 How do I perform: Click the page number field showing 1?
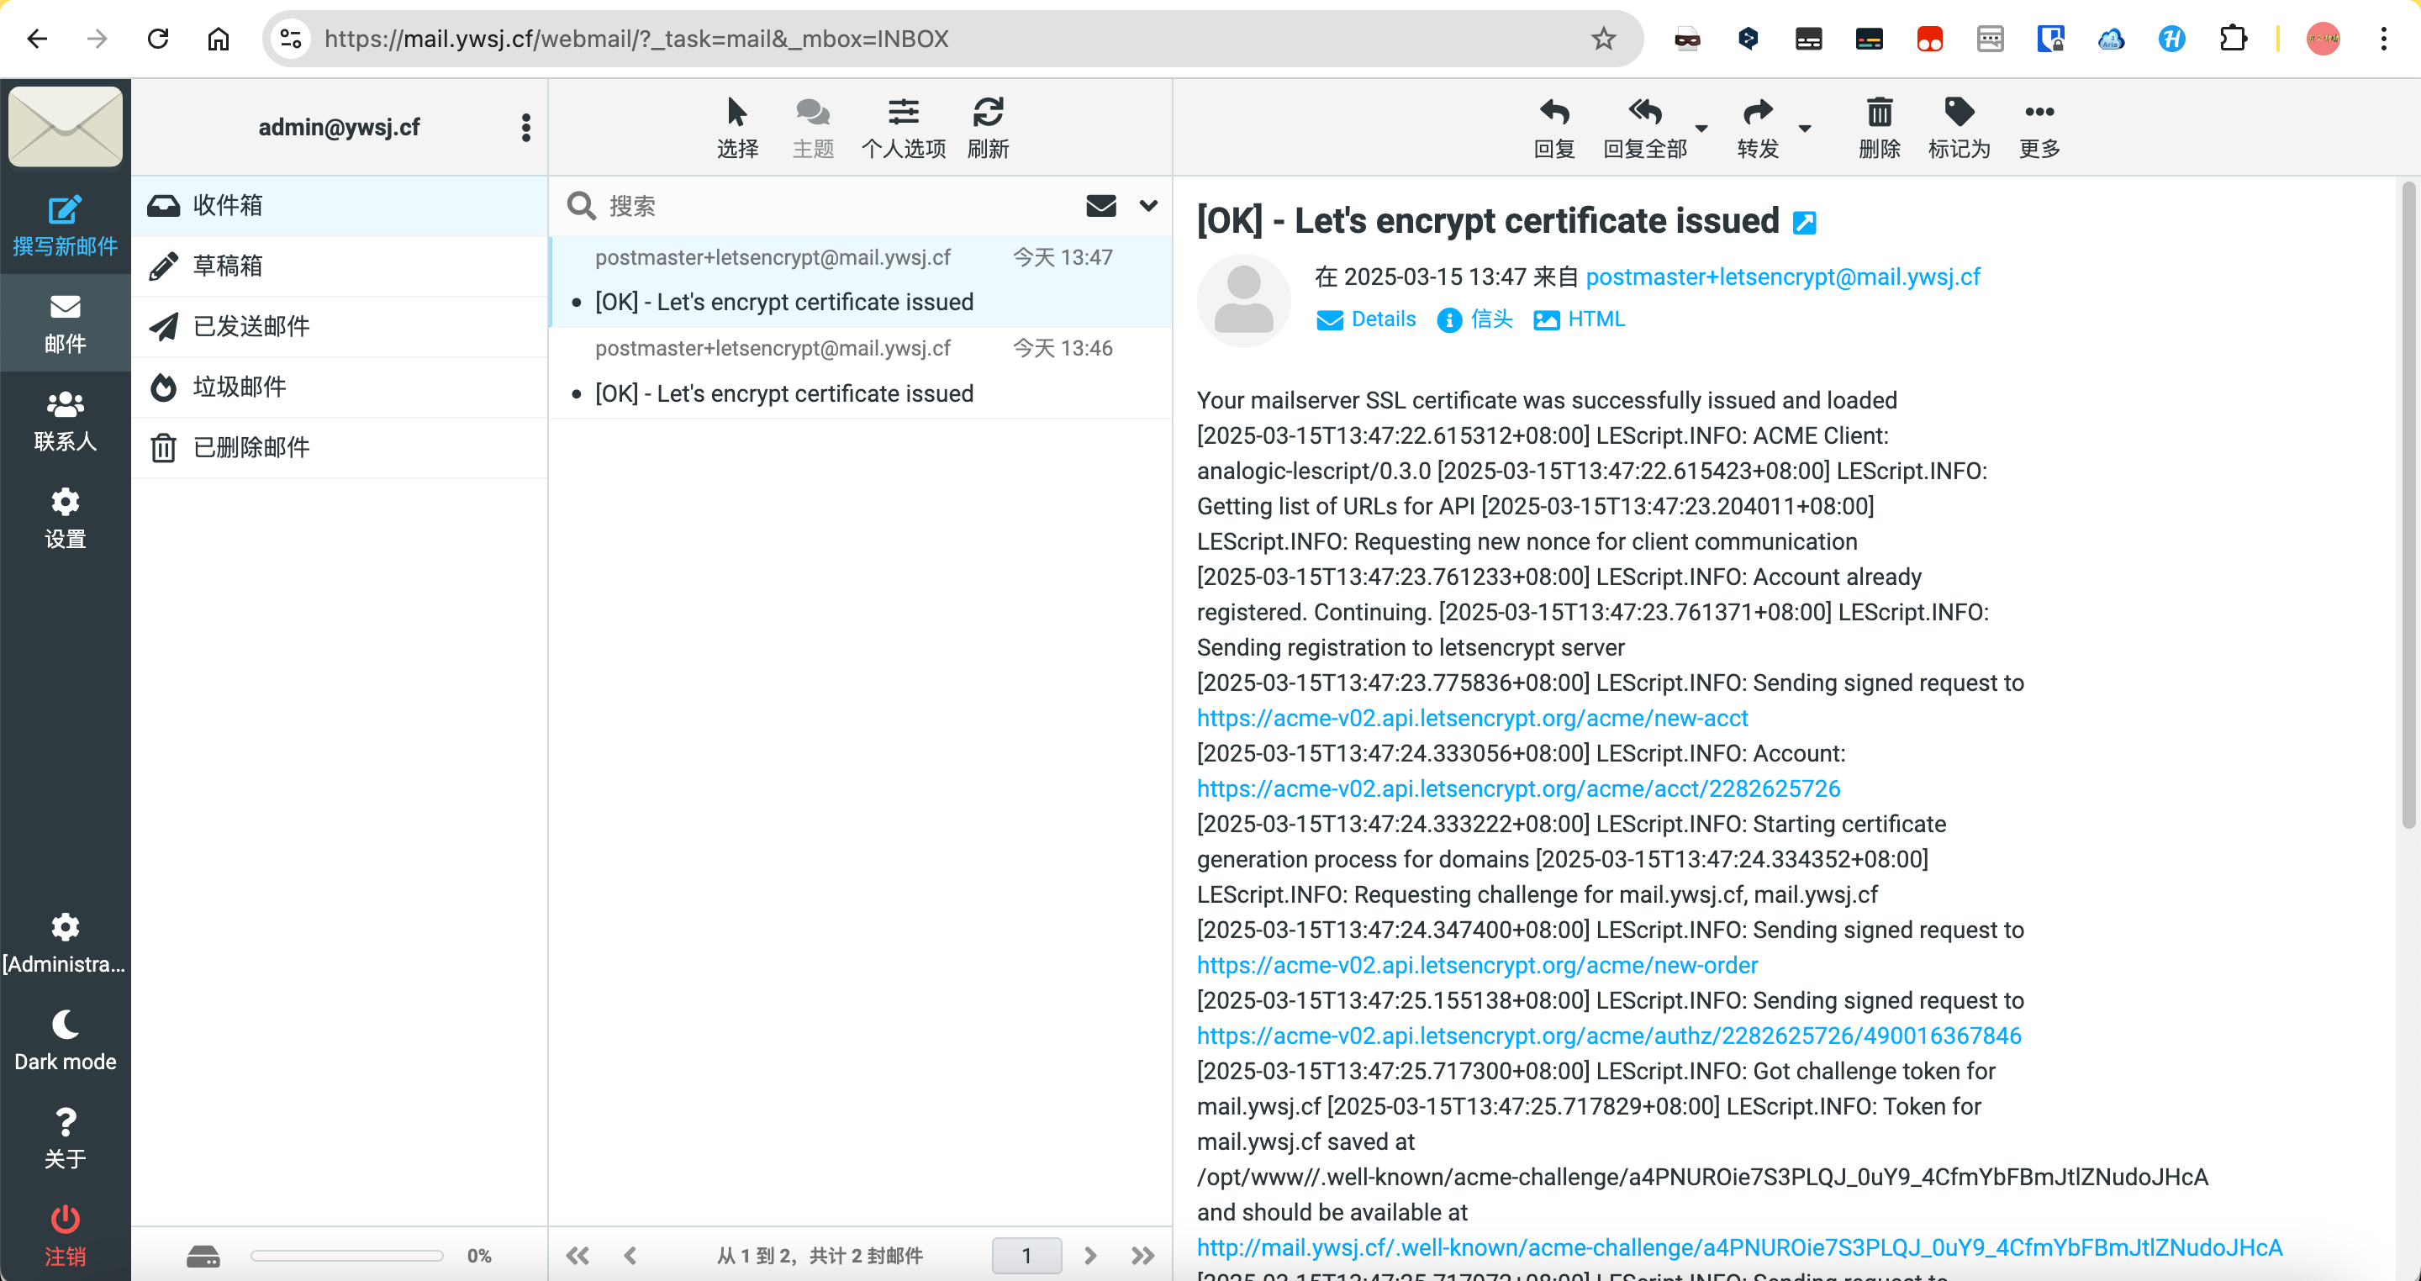[x=1026, y=1256]
